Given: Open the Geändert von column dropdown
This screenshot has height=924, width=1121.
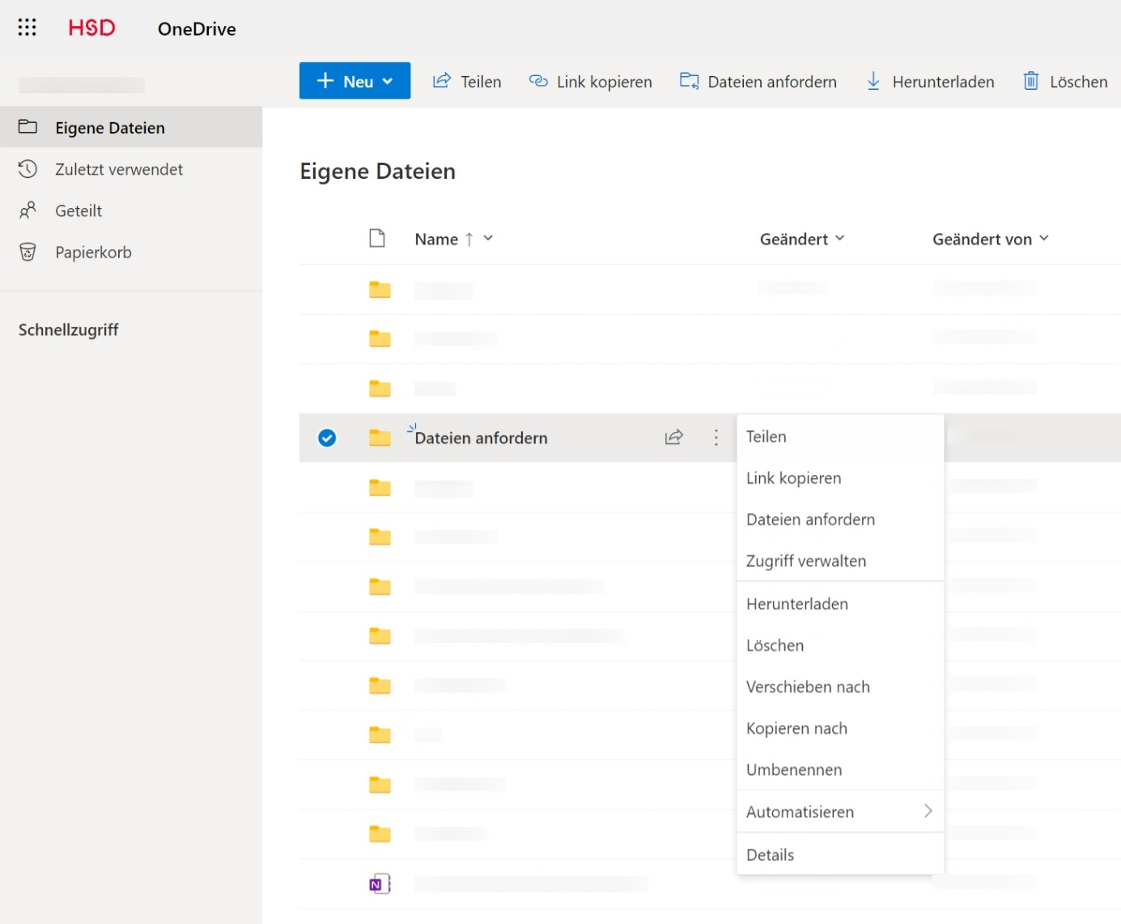Looking at the screenshot, I should pyautogui.click(x=1043, y=239).
